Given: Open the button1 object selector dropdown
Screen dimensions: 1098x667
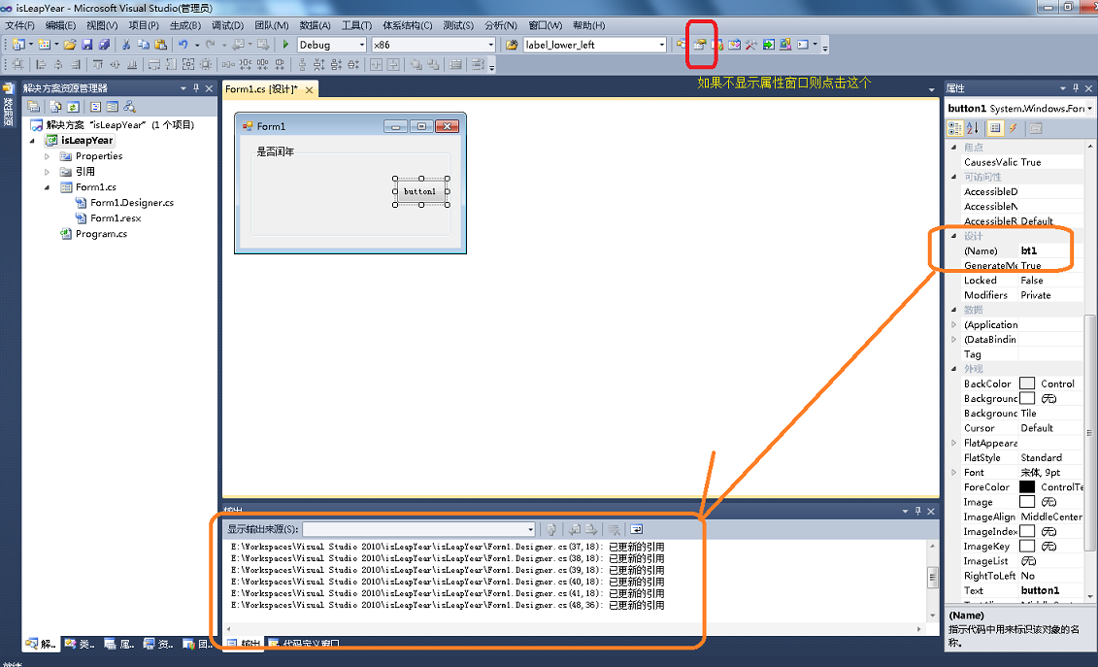Looking at the screenshot, I should (1089, 109).
